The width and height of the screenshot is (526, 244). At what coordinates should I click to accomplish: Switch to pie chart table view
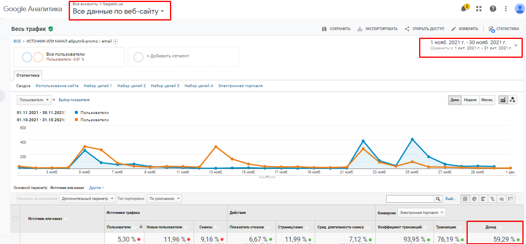coord(474,199)
